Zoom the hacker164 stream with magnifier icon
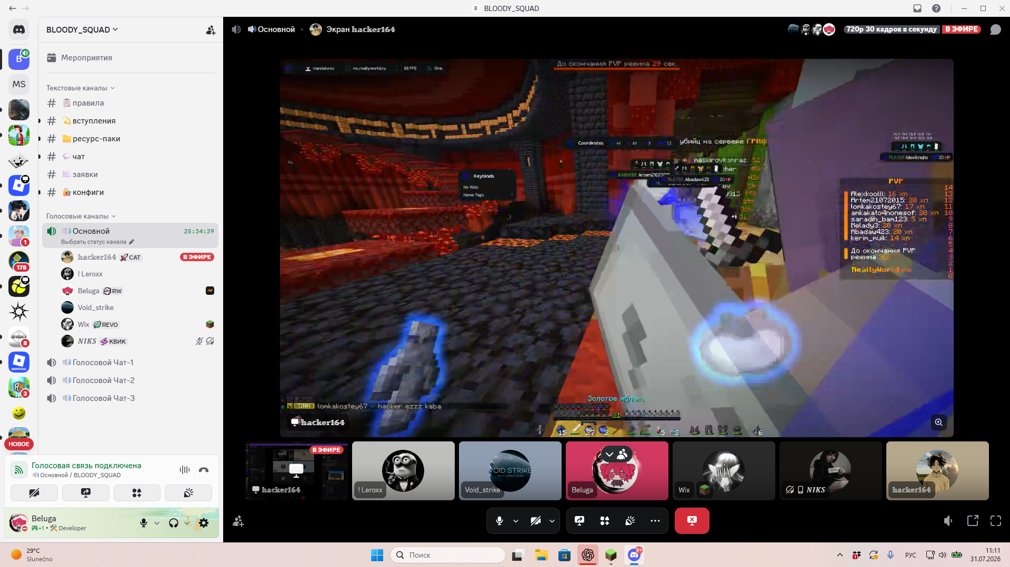1010x567 pixels. (938, 422)
